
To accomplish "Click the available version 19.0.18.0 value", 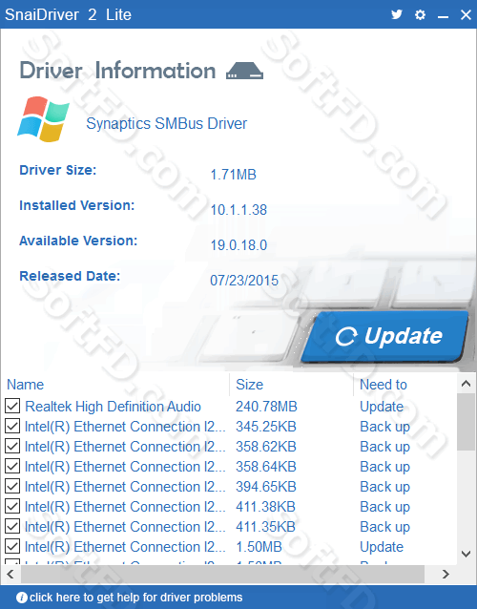I will click(x=238, y=245).
